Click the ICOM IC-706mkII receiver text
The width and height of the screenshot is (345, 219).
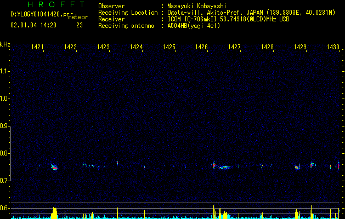(228, 19)
